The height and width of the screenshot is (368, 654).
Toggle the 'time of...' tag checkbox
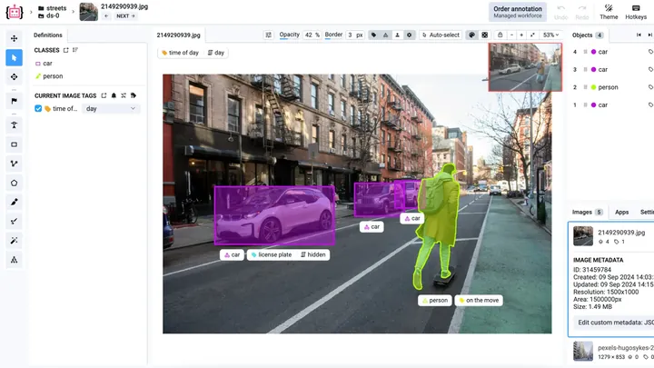pos(38,108)
